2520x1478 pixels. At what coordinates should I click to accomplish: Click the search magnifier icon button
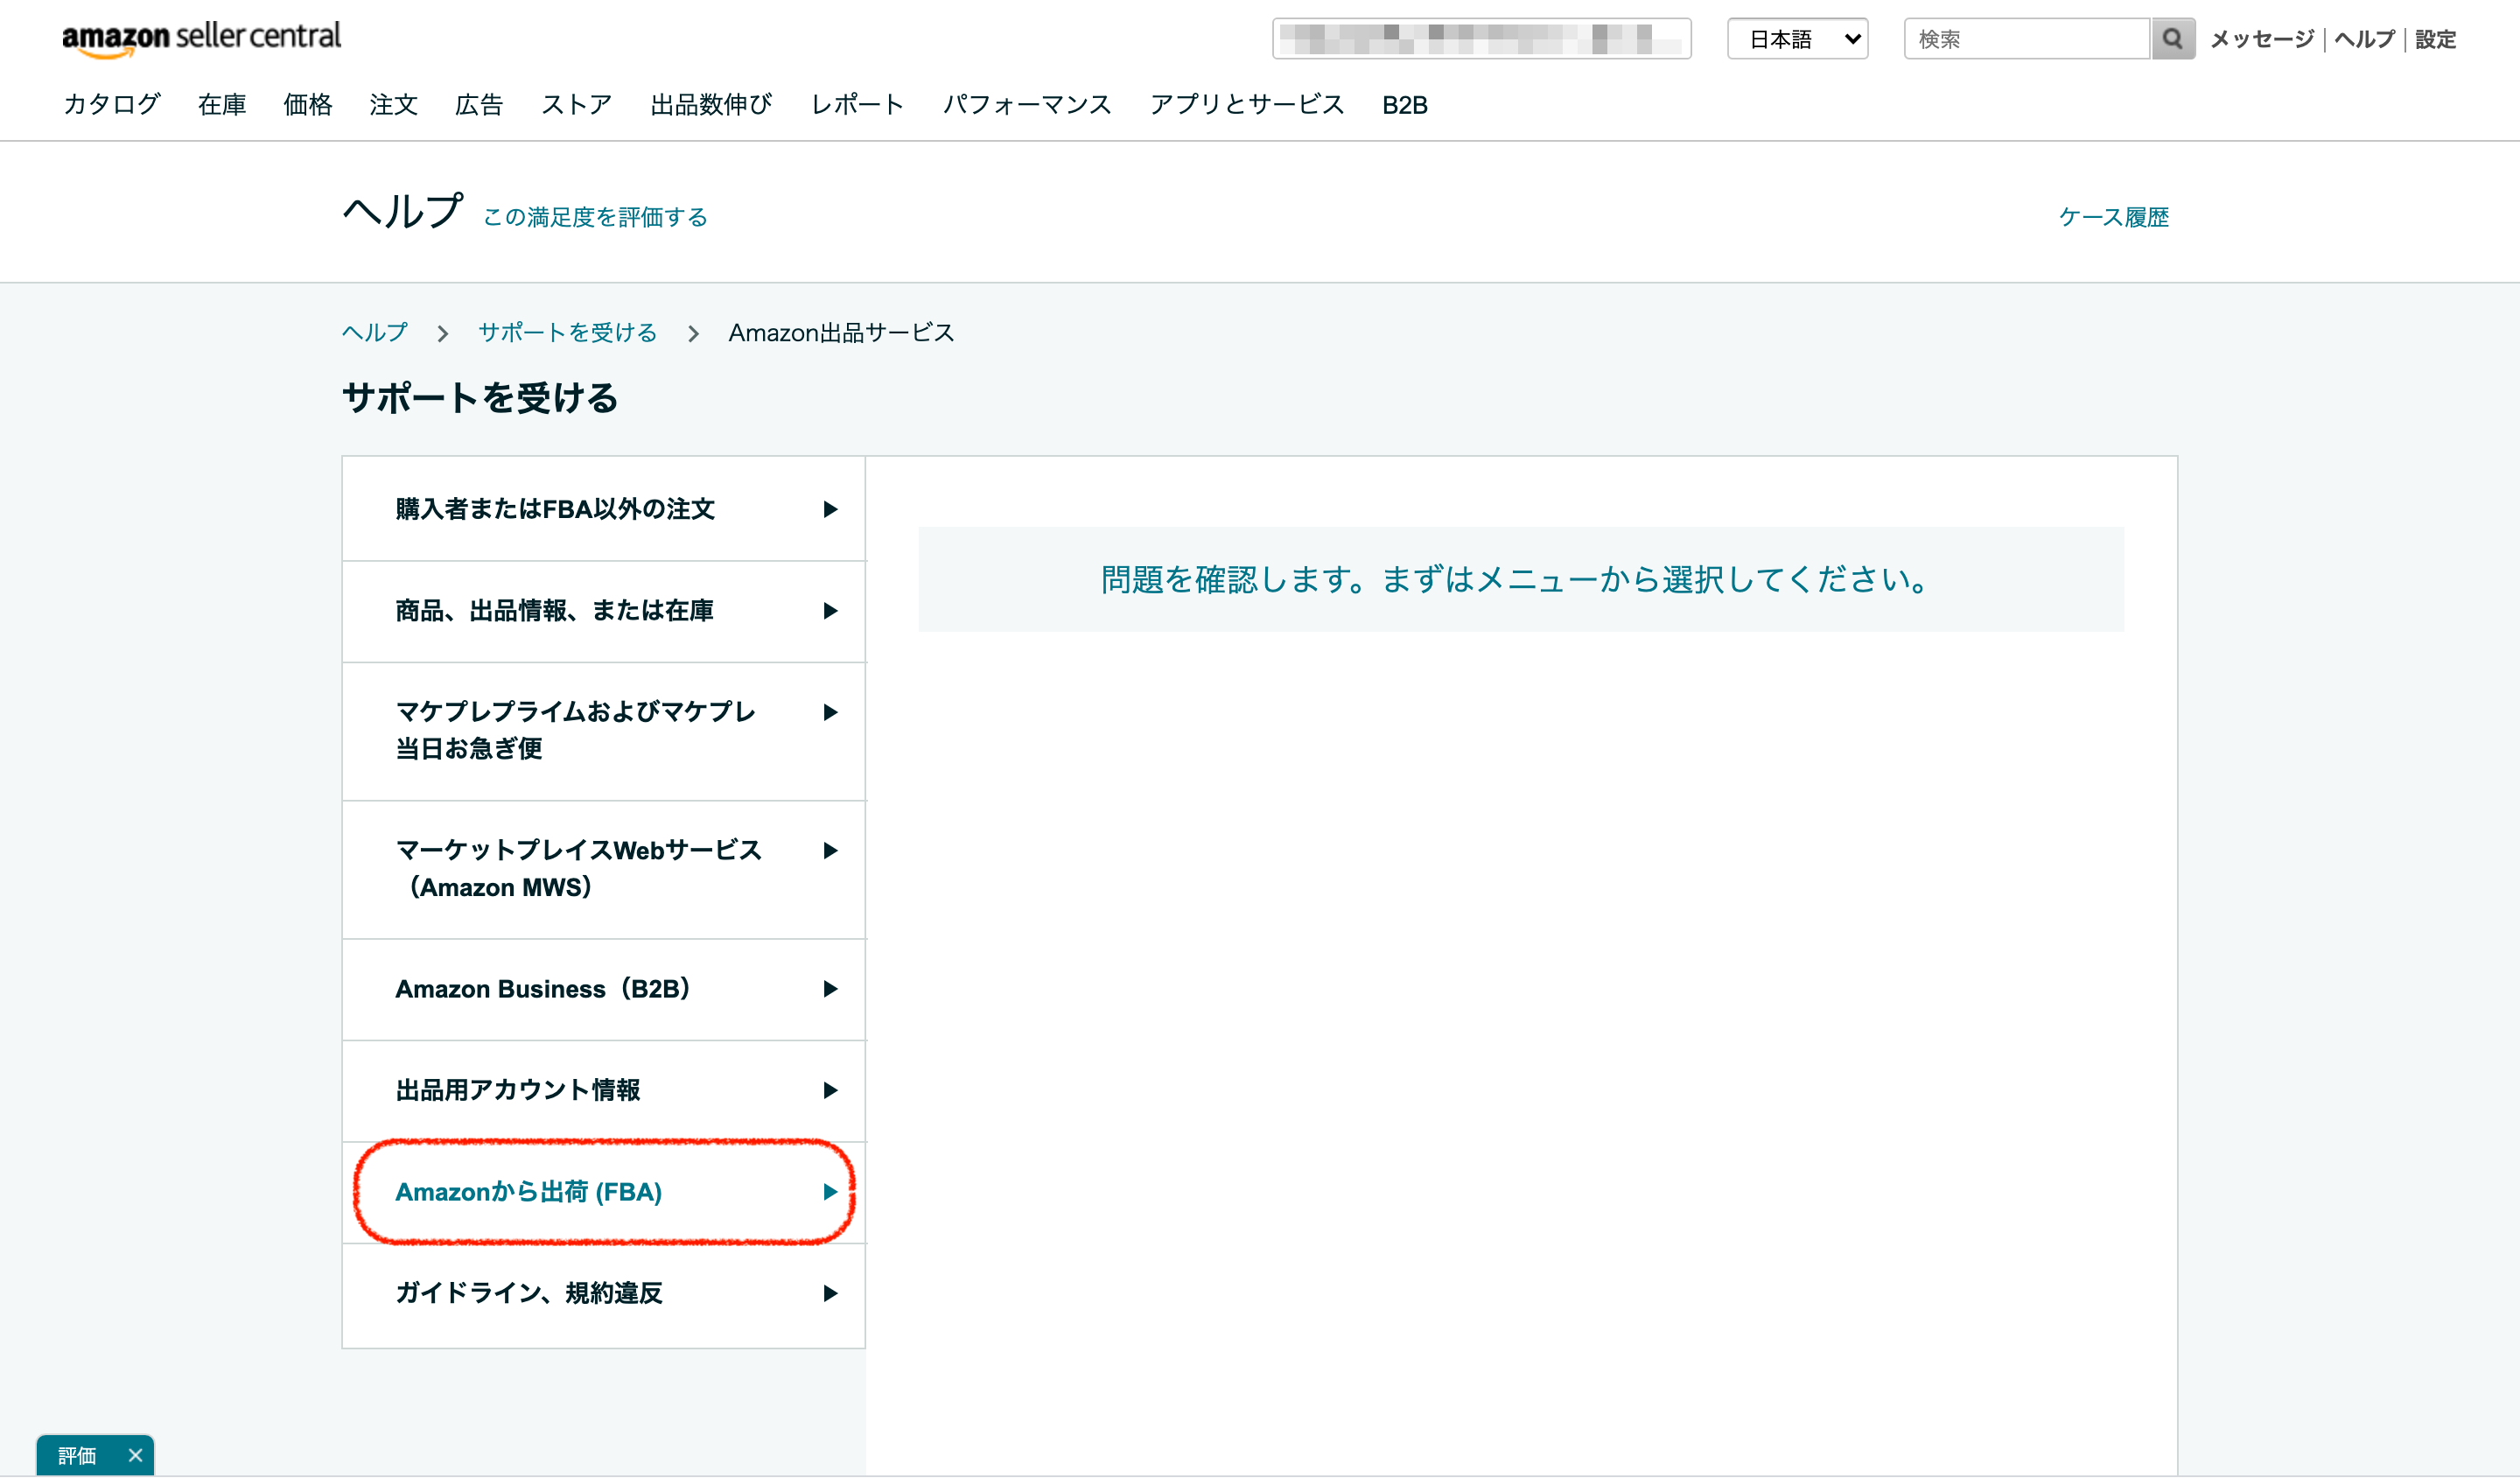pos(2172,39)
